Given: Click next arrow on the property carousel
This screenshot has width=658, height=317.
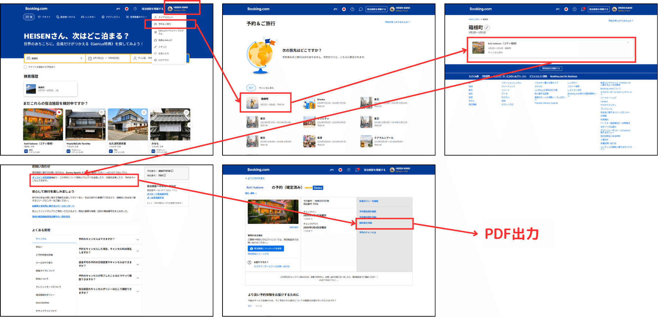Looking at the screenshot, I should tap(189, 125).
